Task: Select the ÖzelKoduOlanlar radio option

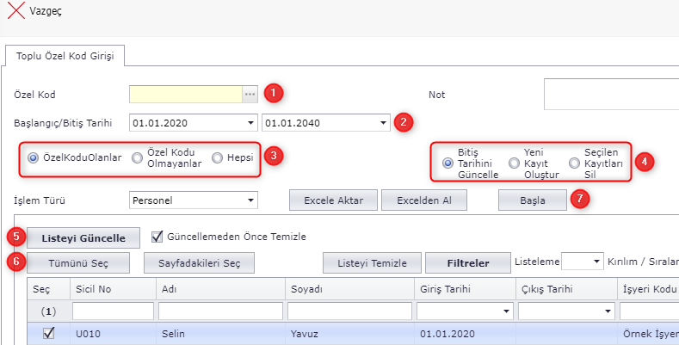Action: coord(34,158)
